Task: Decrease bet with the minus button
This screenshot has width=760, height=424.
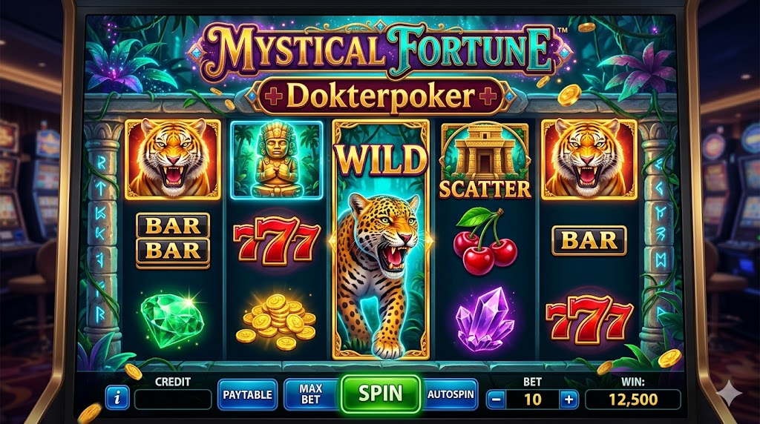Action: (x=496, y=400)
